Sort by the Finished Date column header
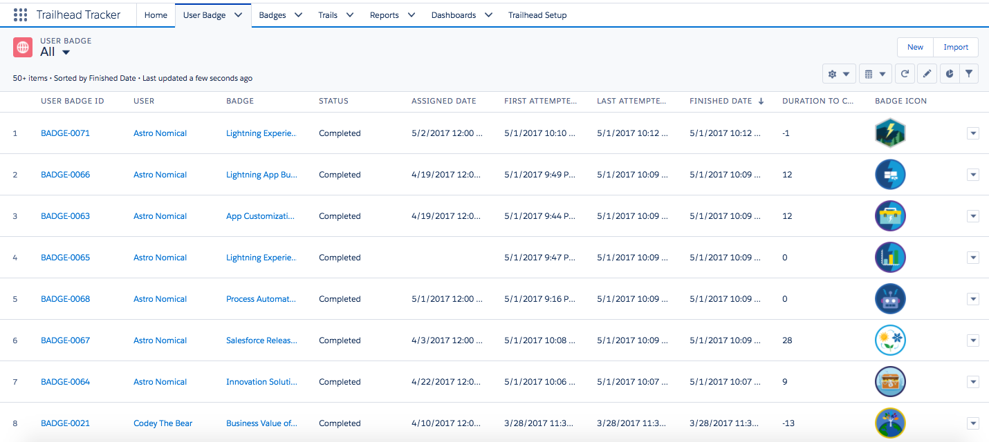This screenshot has height=442, width=989. click(x=721, y=101)
